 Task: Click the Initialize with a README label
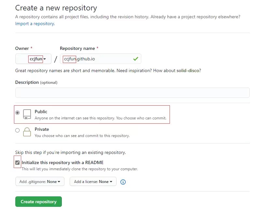pos(63,162)
